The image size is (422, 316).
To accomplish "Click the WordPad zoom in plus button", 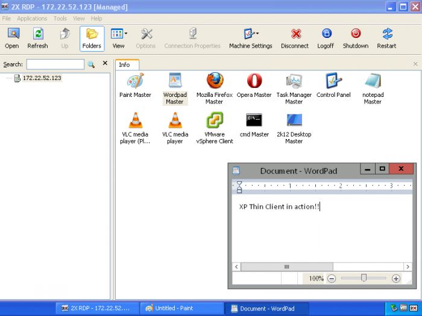I will 396,279.
